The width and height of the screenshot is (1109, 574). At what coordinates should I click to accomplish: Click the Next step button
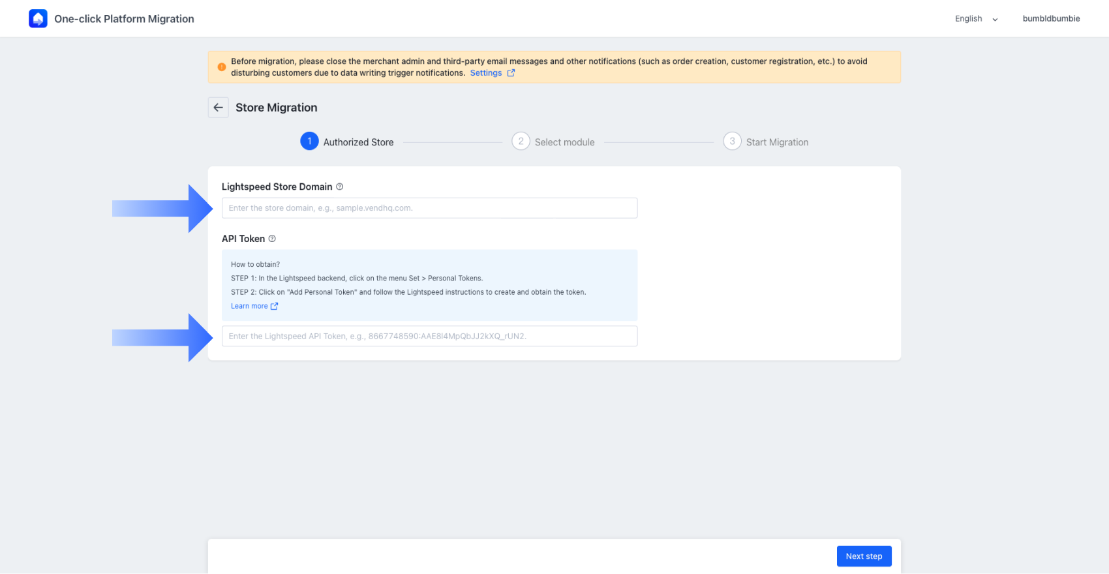864,556
